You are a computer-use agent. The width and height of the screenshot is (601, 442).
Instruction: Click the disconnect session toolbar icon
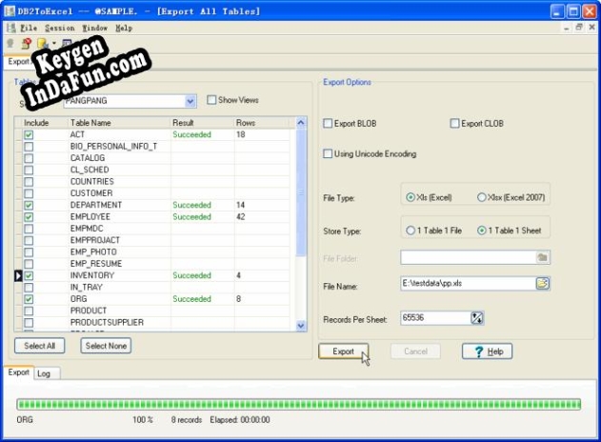pyautogui.click(x=27, y=43)
